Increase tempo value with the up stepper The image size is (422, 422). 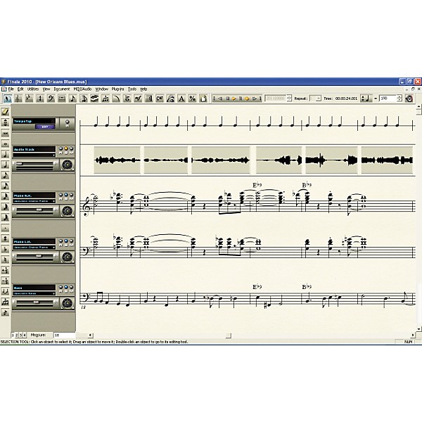click(x=399, y=96)
